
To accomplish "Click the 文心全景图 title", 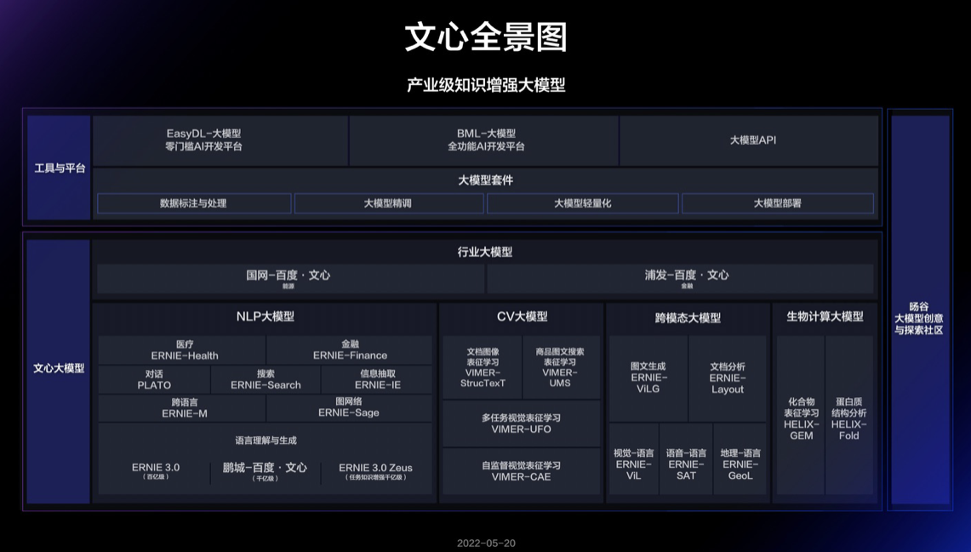I will point(486,37).
